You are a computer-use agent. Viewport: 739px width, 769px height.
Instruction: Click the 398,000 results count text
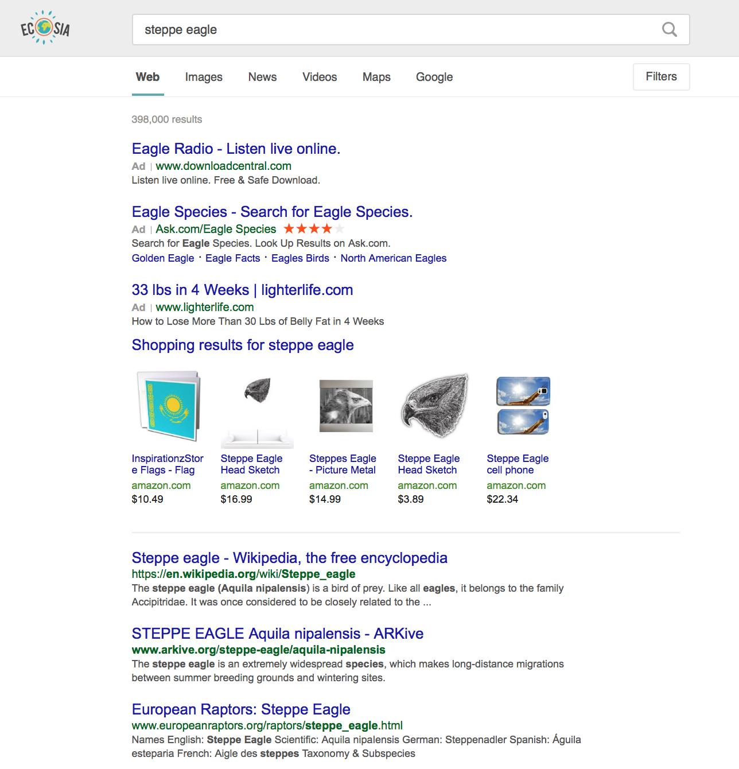point(167,119)
